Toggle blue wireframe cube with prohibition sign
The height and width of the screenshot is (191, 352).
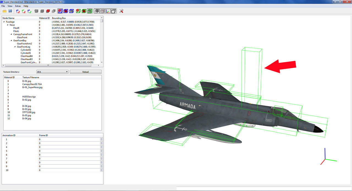pyautogui.click(x=60, y=11)
